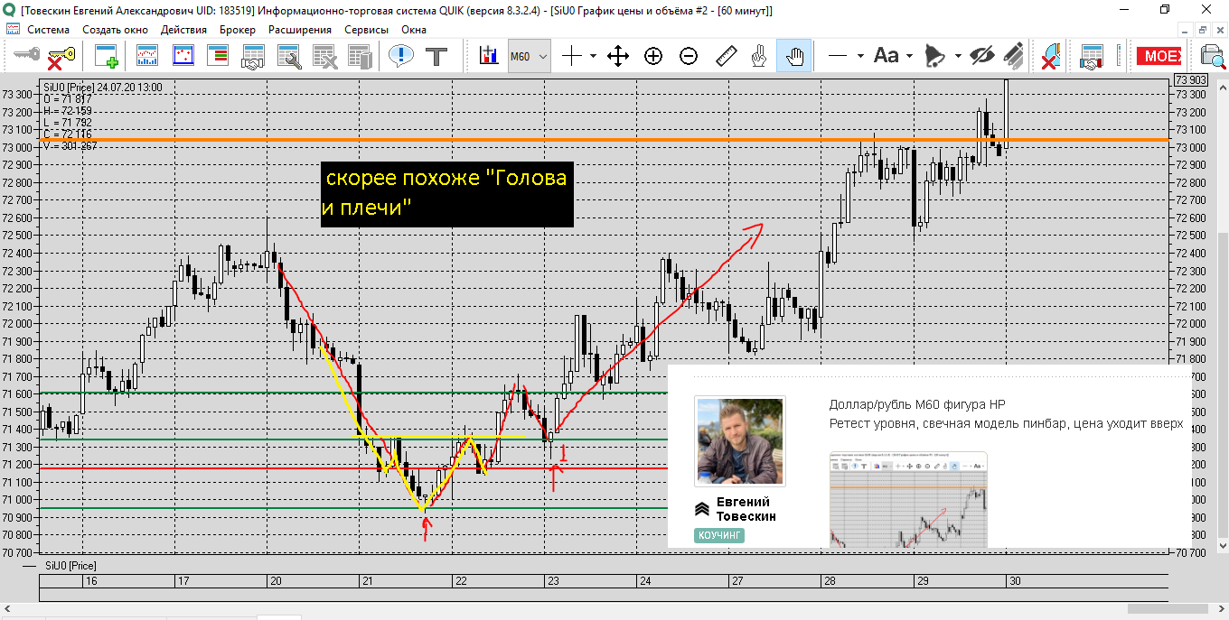Open the print preview magnifier icon
This screenshot has width=1229, height=620.
coord(1212,56)
